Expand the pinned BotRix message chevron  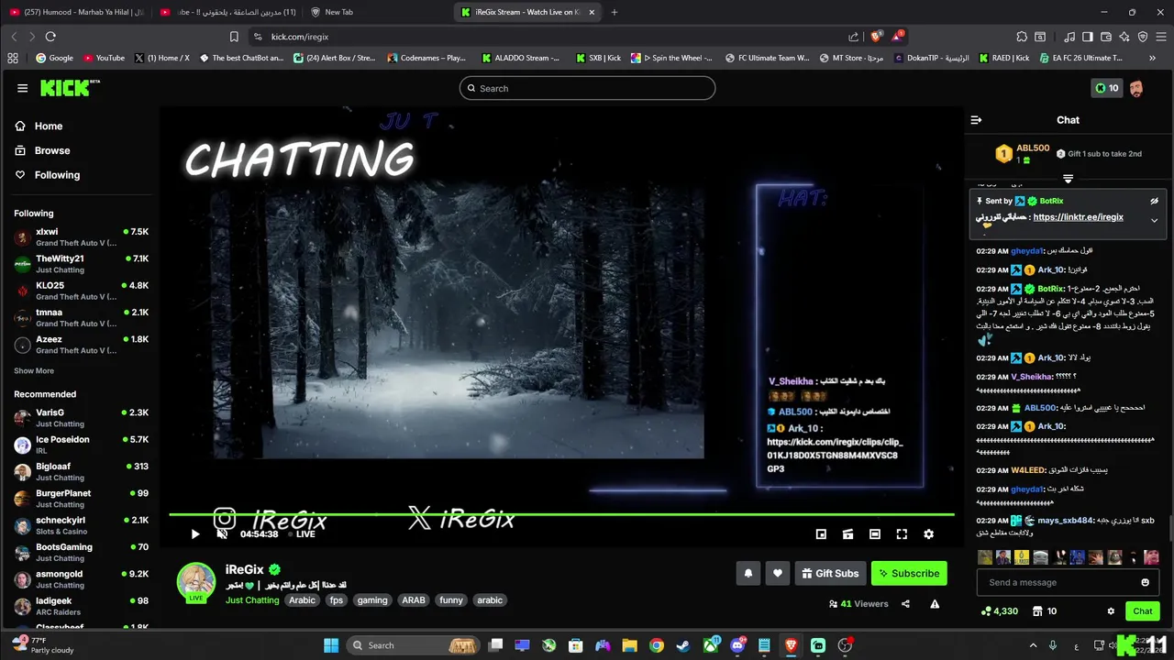pos(1154,220)
